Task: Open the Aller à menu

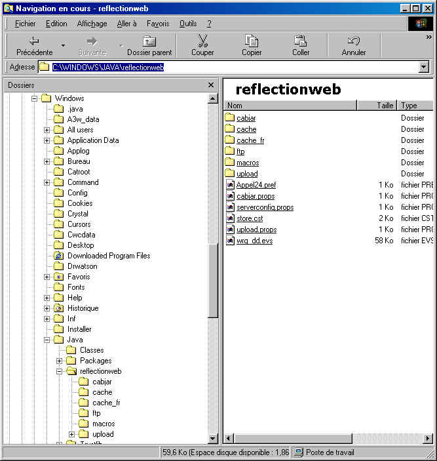Action: [127, 24]
